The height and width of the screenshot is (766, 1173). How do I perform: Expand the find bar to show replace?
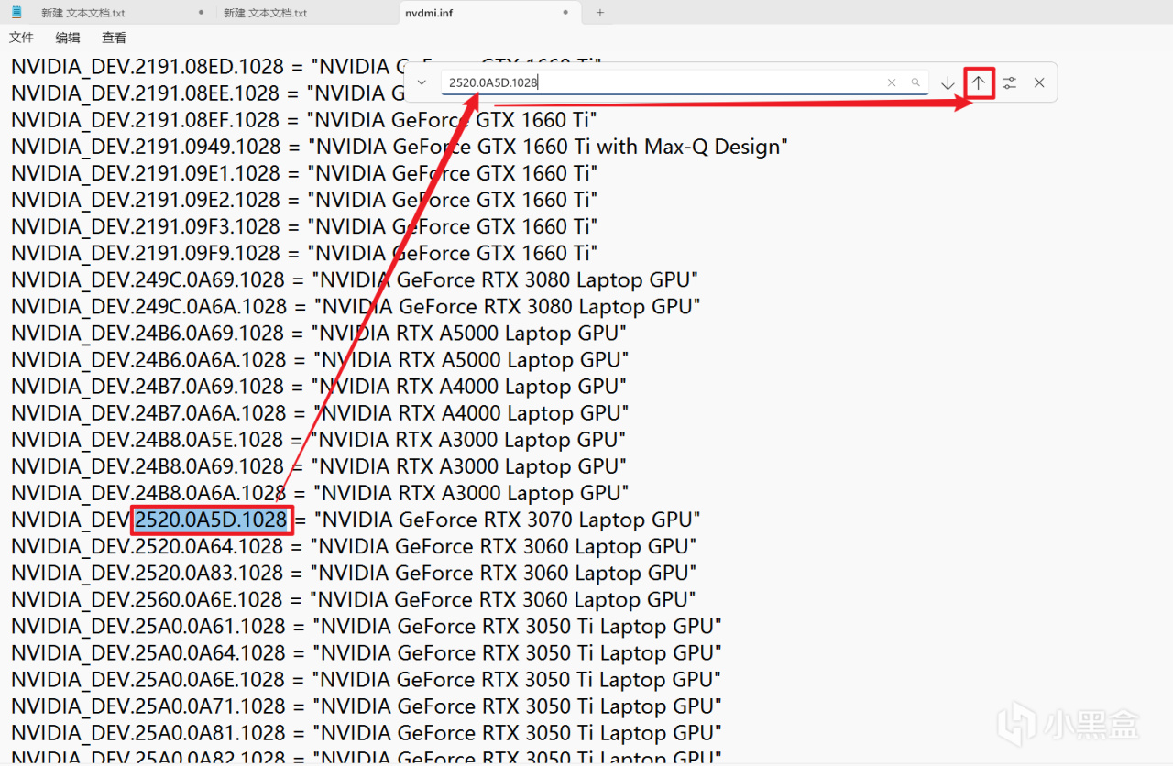pyautogui.click(x=422, y=82)
